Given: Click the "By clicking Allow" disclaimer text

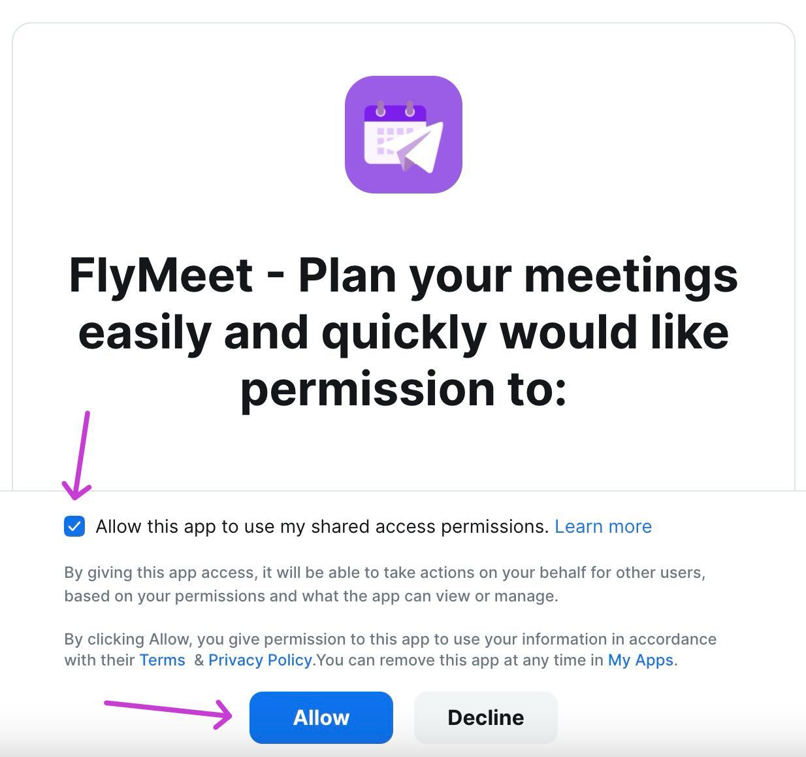Looking at the screenshot, I should pyautogui.click(x=390, y=639).
